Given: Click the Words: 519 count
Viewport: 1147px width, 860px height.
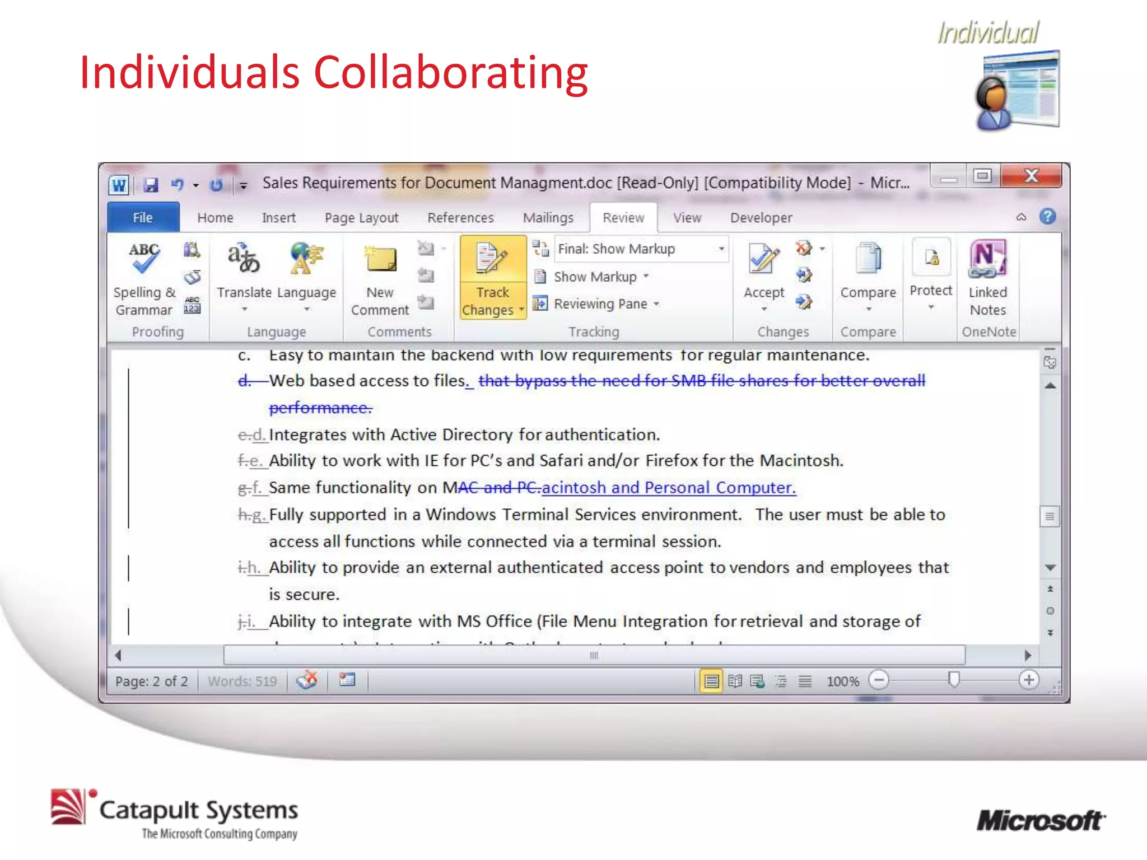Looking at the screenshot, I should point(242,681).
